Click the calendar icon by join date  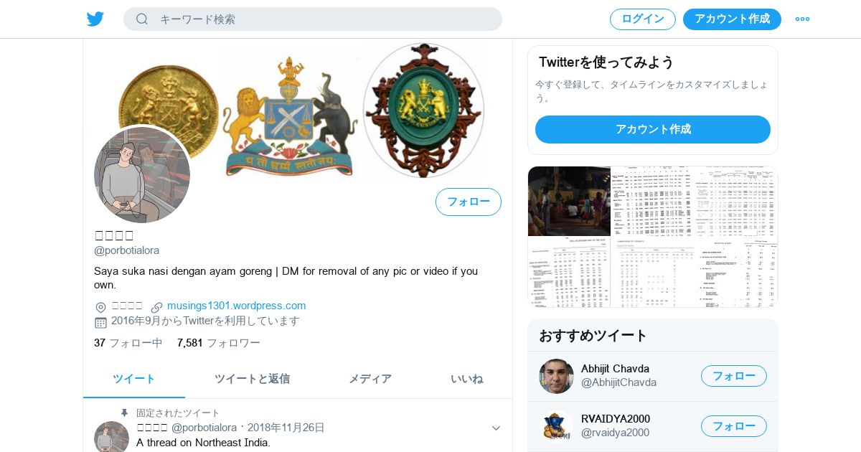click(100, 322)
